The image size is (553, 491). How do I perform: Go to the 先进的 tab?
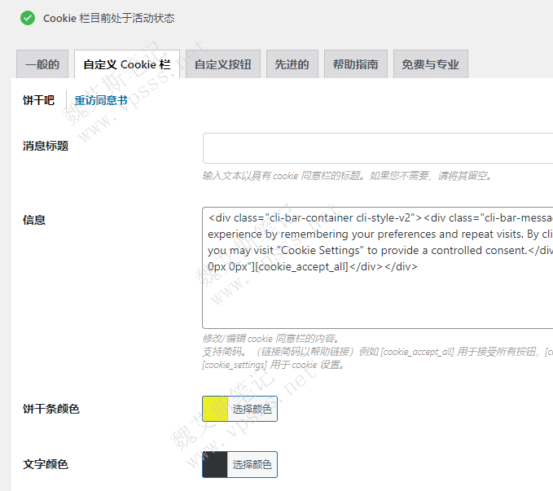coord(292,65)
